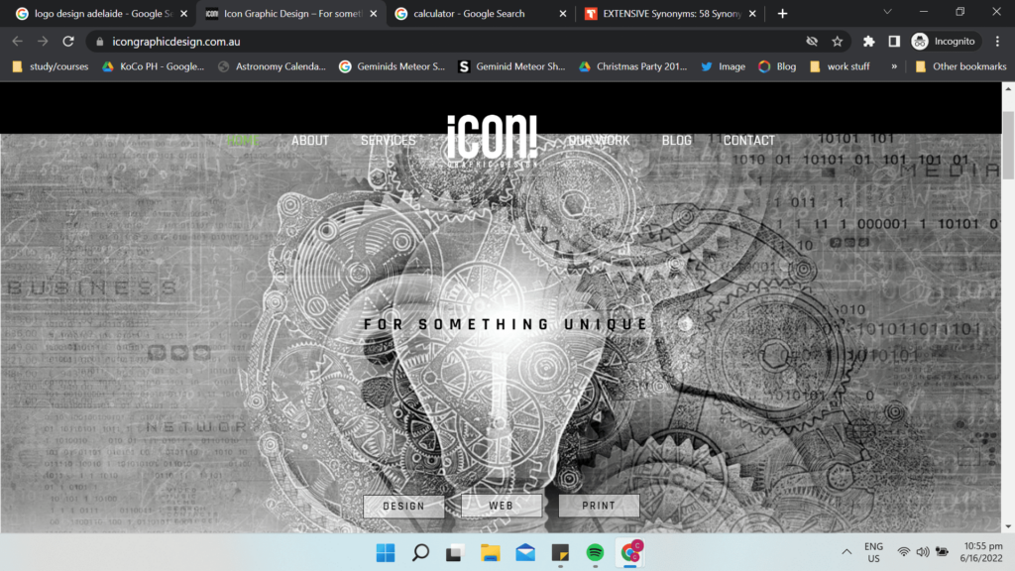Open the Twitter Image bookmark
The height and width of the screenshot is (571, 1015).
click(723, 66)
